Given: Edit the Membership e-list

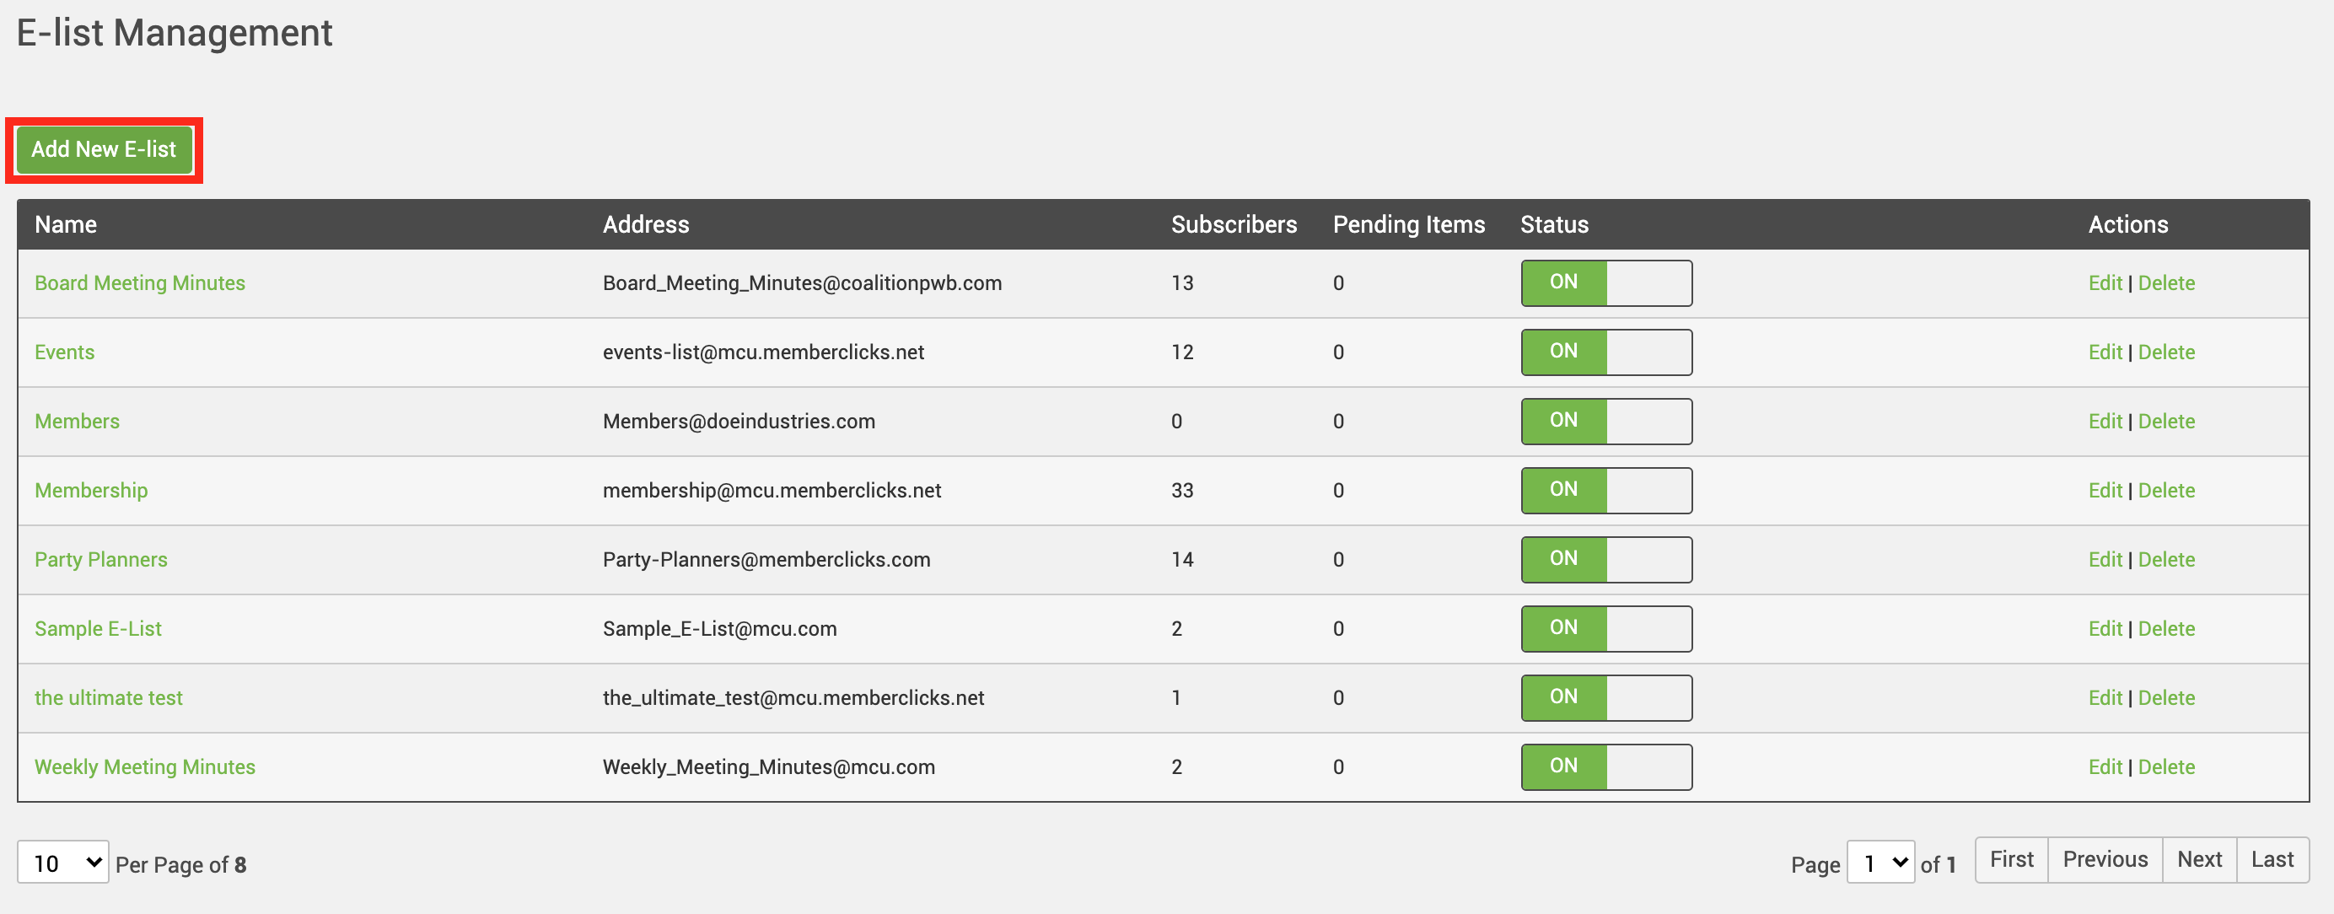Looking at the screenshot, I should [x=2105, y=490].
